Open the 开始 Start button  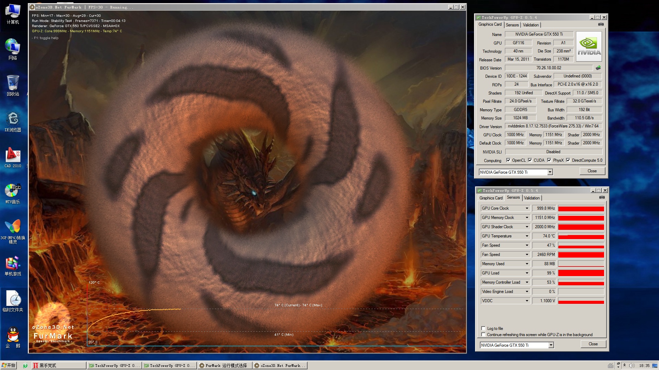coord(9,366)
